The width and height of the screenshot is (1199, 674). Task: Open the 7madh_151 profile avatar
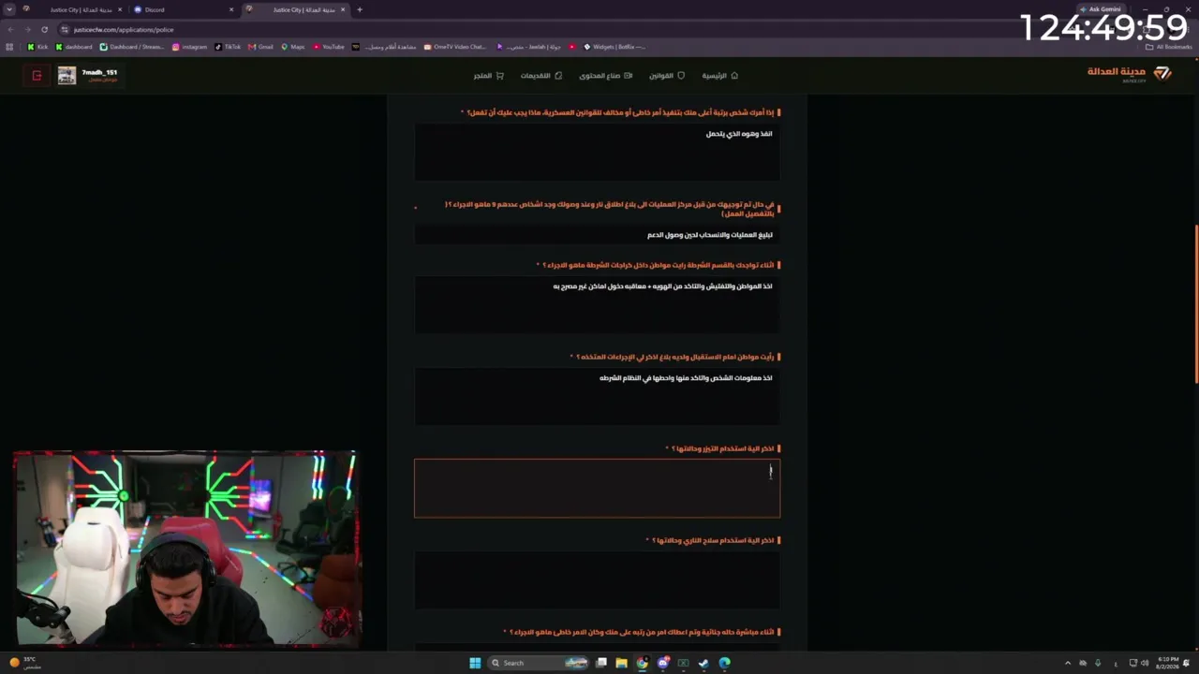pyautogui.click(x=67, y=76)
